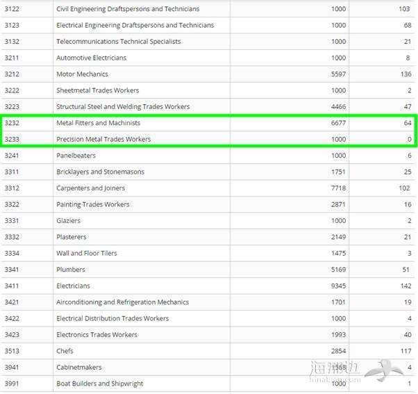Click "Painting Trades Workers" cell

coord(93,204)
